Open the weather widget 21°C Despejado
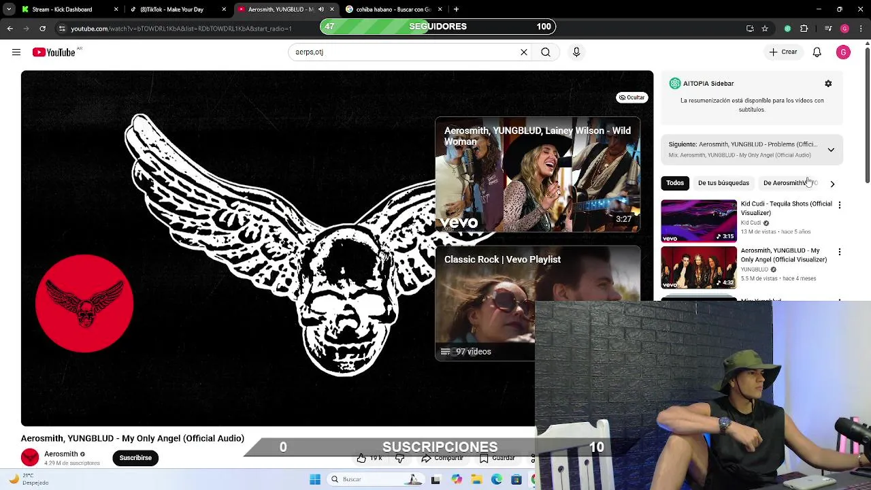 [x=29, y=479]
